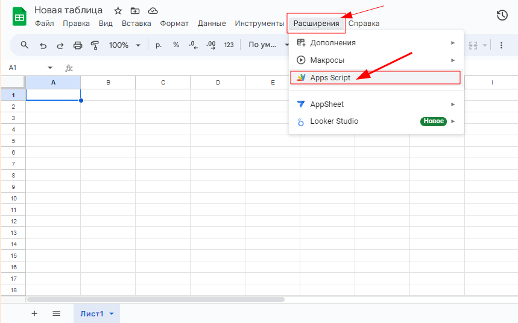Open the Вставка menu
This screenshot has width=518, height=323.
click(x=136, y=24)
